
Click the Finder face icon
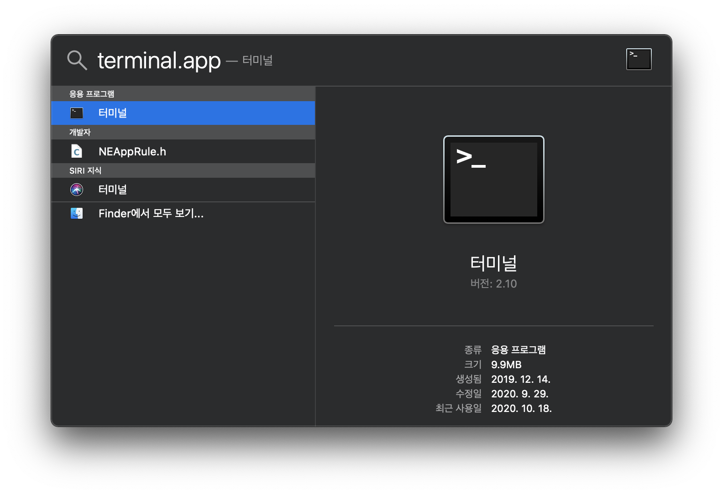(x=77, y=213)
